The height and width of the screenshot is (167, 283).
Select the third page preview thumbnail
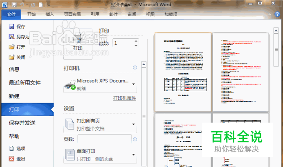click(183, 140)
